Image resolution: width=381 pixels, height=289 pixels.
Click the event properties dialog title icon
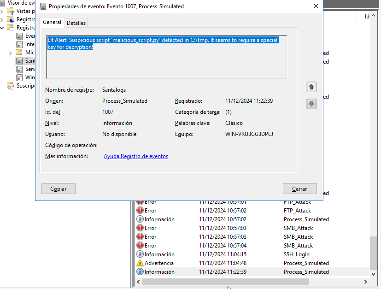click(x=43, y=6)
